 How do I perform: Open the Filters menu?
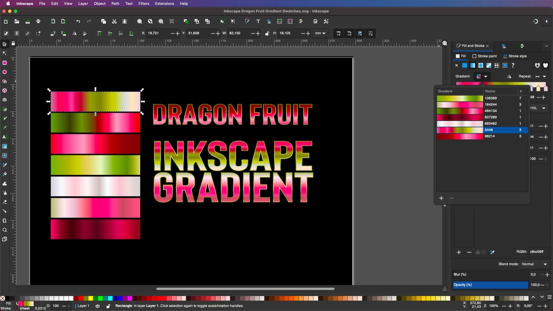pos(144,3)
